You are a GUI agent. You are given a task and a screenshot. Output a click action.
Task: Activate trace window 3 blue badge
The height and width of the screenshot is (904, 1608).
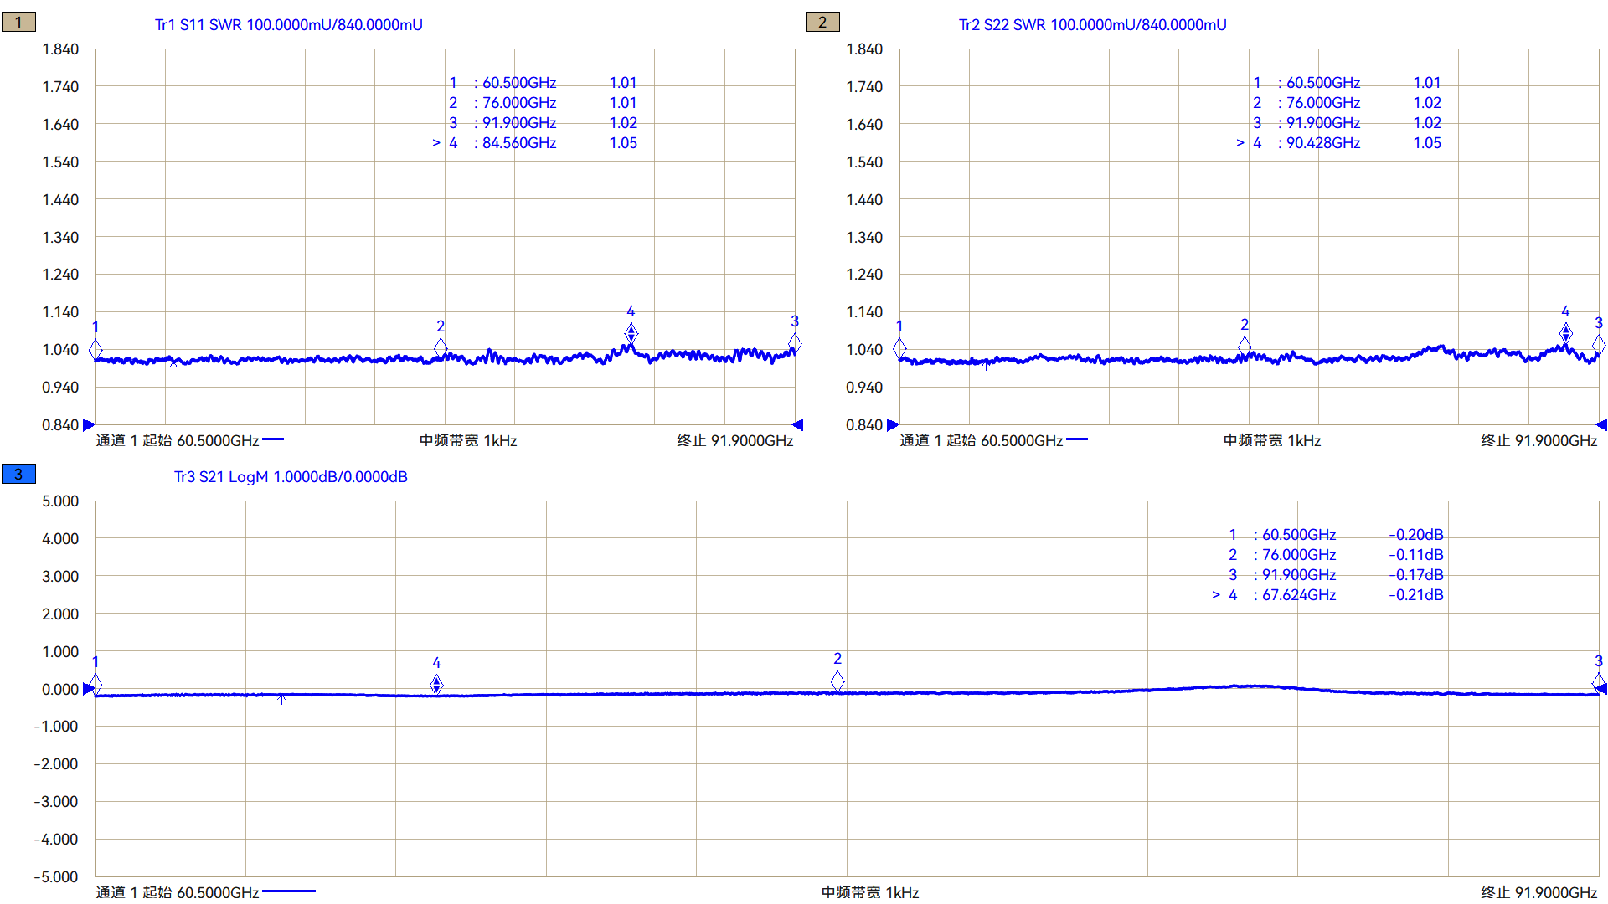[18, 475]
